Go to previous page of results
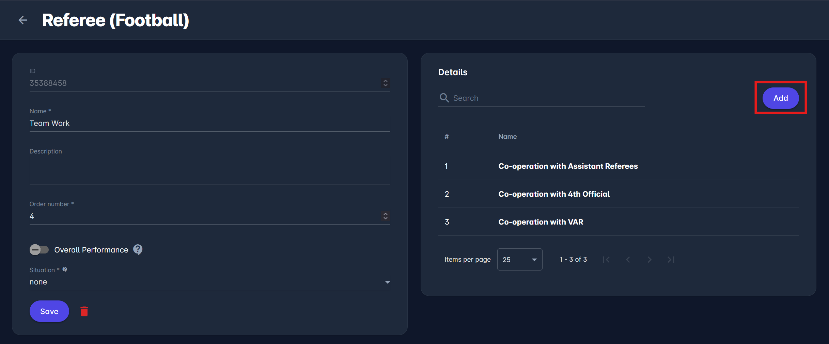Image resolution: width=829 pixels, height=344 pixels. [628, 260]
